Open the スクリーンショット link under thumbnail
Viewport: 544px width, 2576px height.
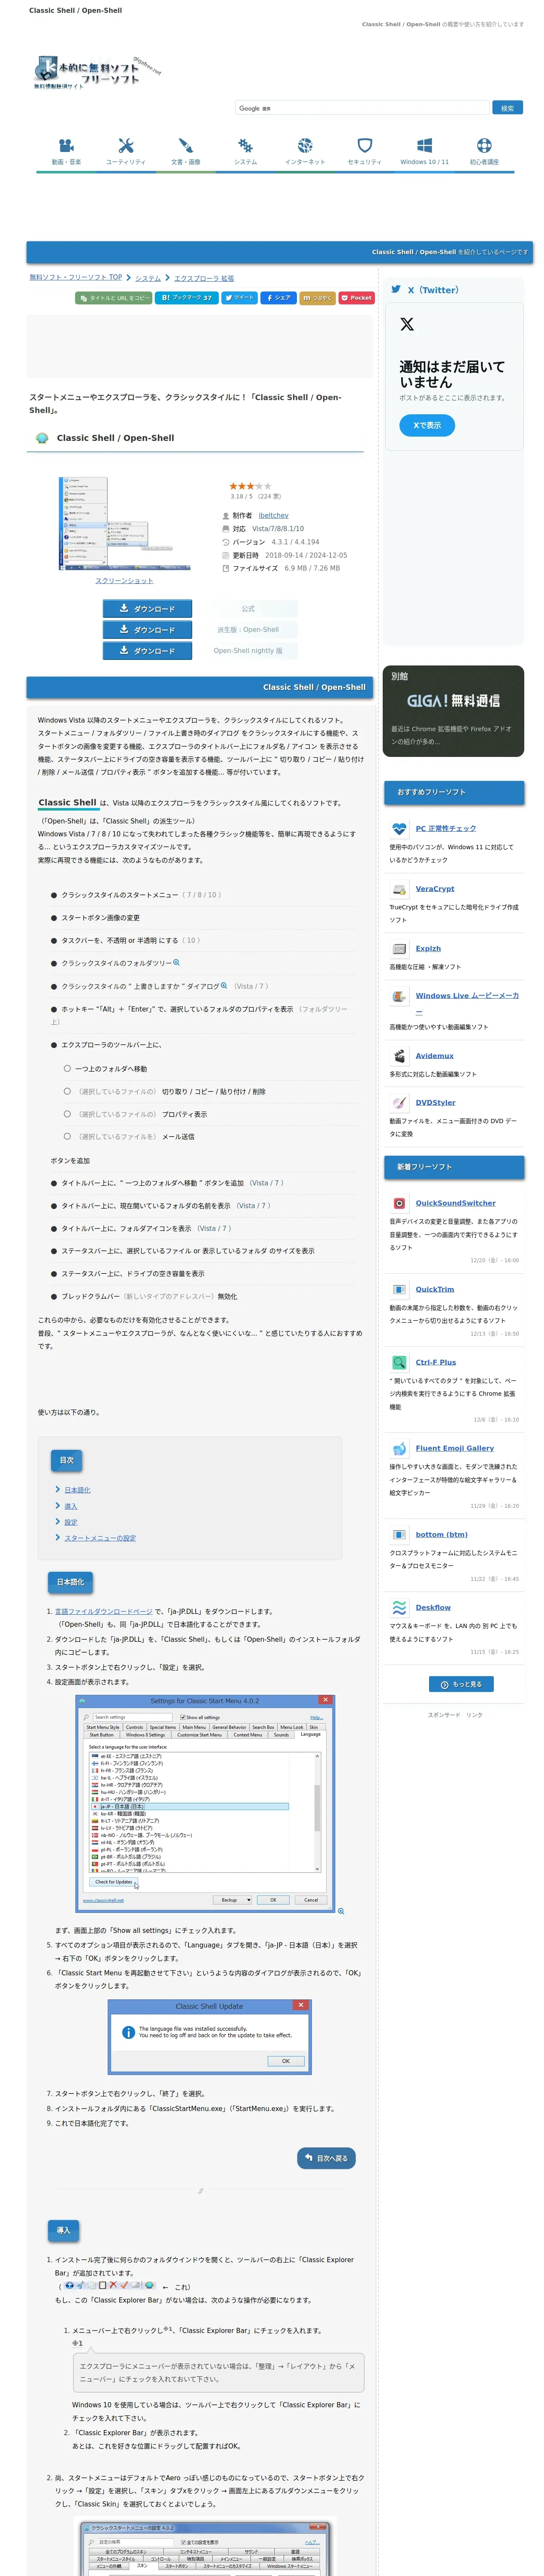pos(124,580)
